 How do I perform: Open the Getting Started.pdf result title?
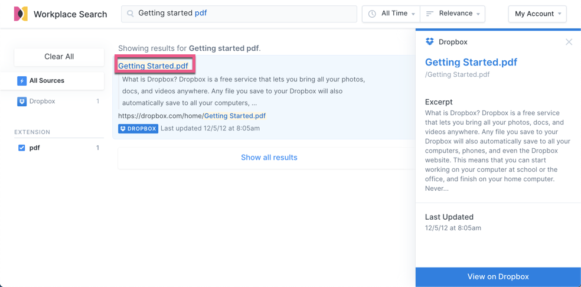153,66
